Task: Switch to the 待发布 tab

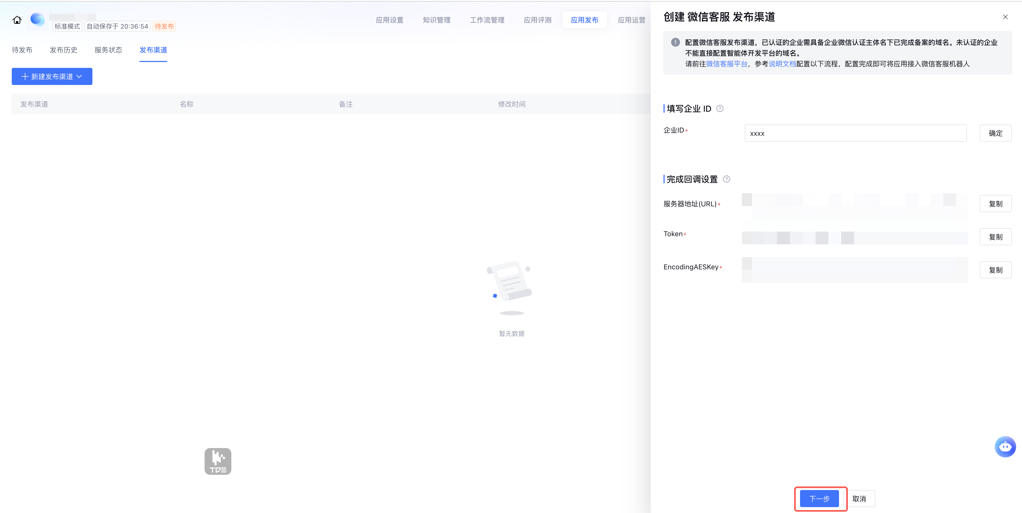Action: tap(22, 50)
